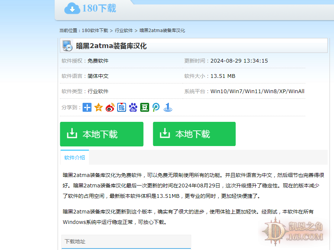Click the right 本地下载 green button
The width and height of the screenshot is (334, 250).
[194, 134]
